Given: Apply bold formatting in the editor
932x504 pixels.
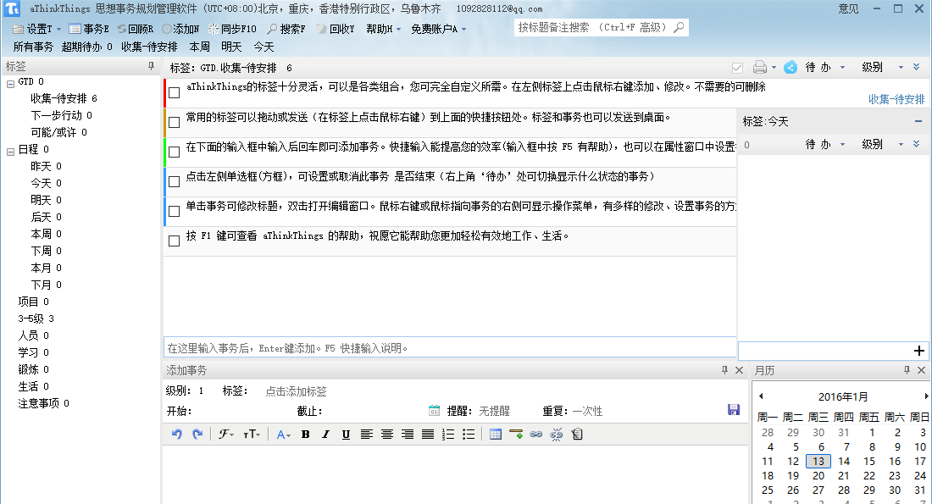Looking at the screenshot, I should click(x=306, y=435).
